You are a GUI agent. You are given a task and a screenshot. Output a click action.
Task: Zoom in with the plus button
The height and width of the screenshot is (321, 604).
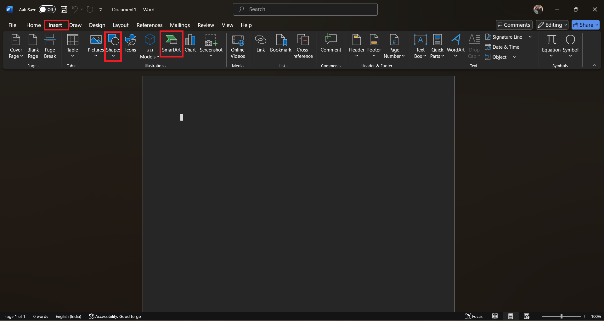click(584, 316)
